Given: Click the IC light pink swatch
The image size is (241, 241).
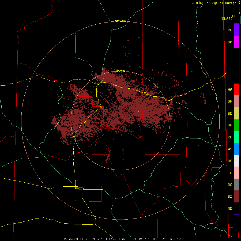Looking at the screenshot, I should pos(236,173).
